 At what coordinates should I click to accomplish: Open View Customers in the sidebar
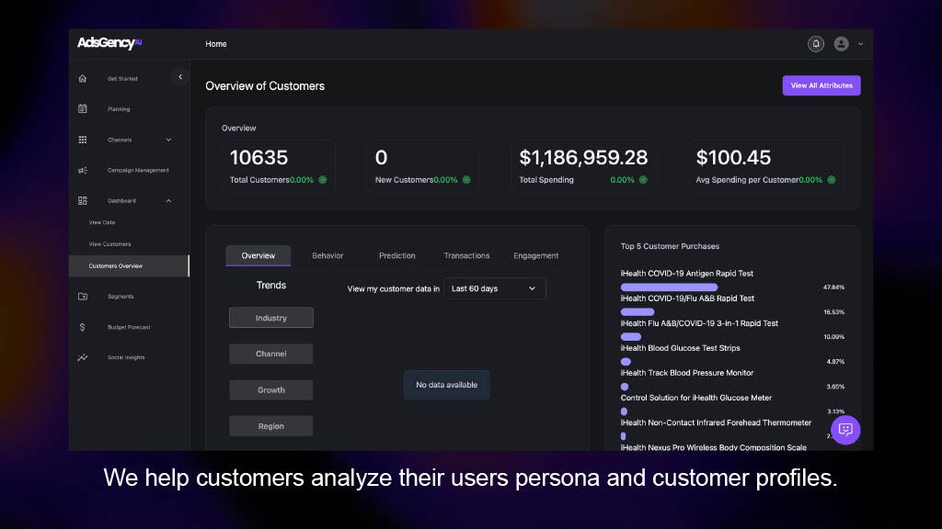[109, 244]
